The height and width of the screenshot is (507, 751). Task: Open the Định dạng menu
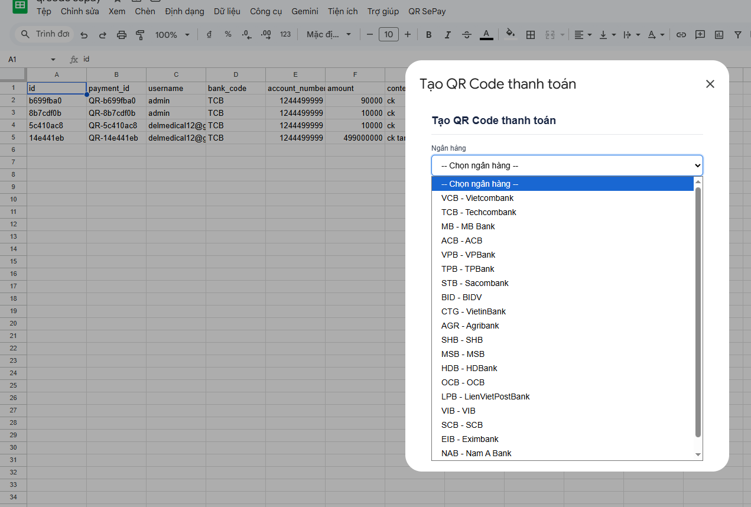(x=184, y=11)
